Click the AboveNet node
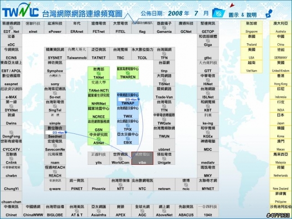292x219 pixels. pyautogui.click(x=164, y=210)
